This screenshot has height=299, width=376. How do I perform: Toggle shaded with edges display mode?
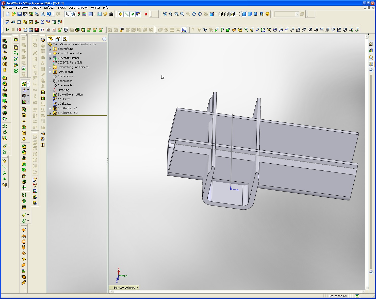pyautogui.click(x=244, y=14)
